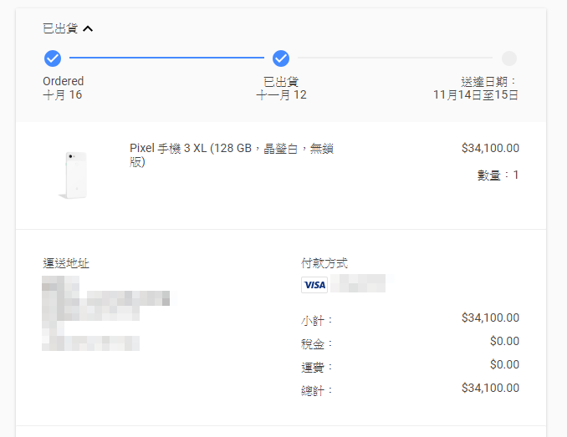Screen dimensions: 567x437
Task: Click the 稅金： label
Action: point(317,343)
